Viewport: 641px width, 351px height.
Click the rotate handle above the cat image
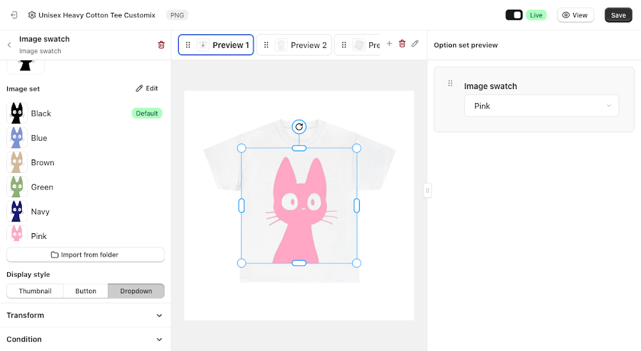299,127
